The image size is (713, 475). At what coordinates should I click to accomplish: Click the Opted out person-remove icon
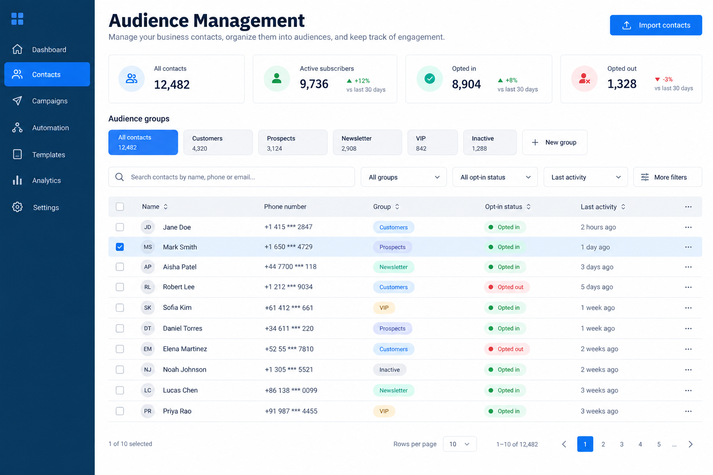tap(584, 78)
